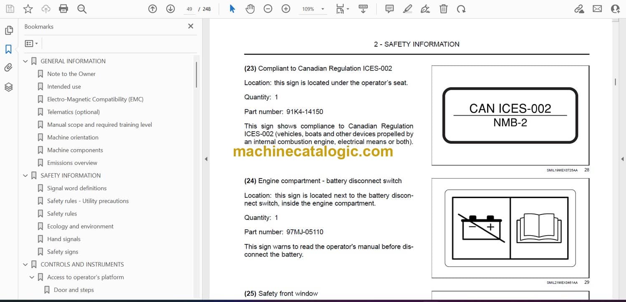Image resolution: width=626 pixels, height=302 pixels.
Task: Add a comment sticky note
Action: (x=389, y=9)
